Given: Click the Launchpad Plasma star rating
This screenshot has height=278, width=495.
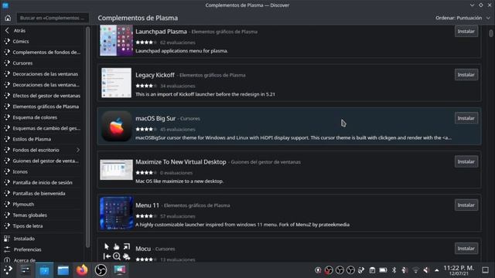Looking at the screenshot, I should pyautogui.click(x=146, y=42).
